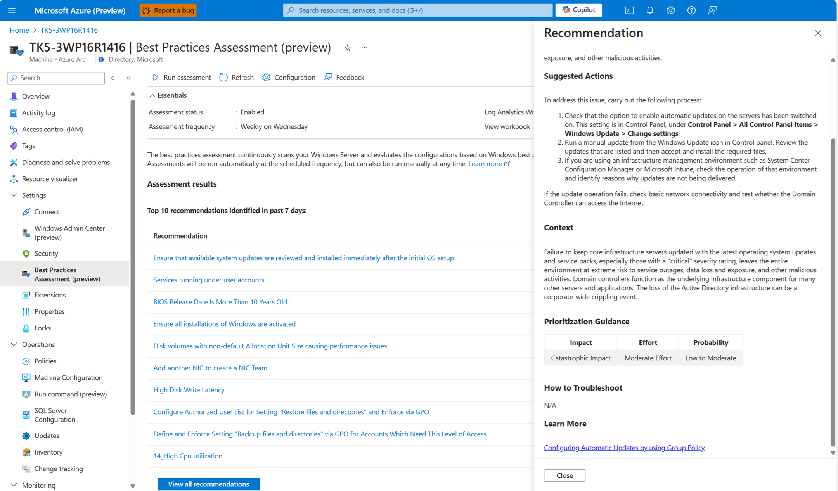Image resolution: width=838 pixels, height=491 pixels.
Task: Go to Home breadcrumb
Action: coord(19,30)
